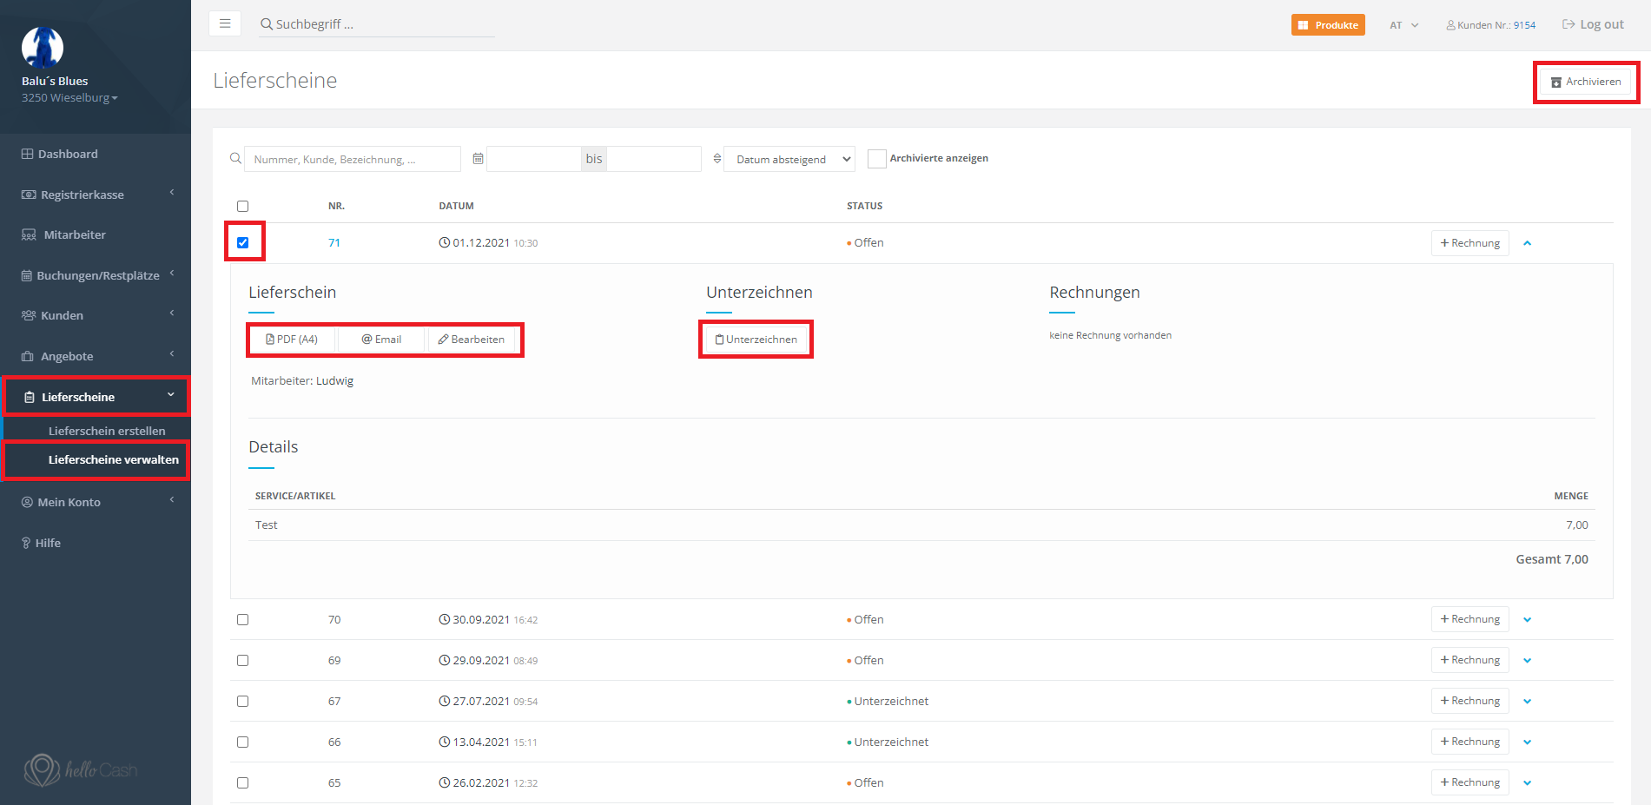Expand the details of delivery note 66

(x=1527, y=742)
